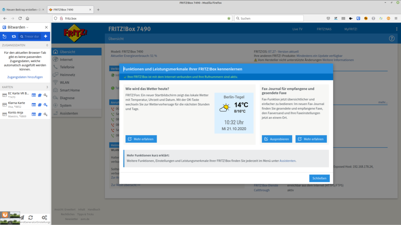Open Bitwarden Einstellungen settings tab
Screen dimensions: 401x225
[44, 219]
